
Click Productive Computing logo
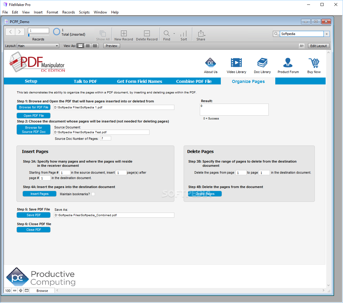(41, 277)
